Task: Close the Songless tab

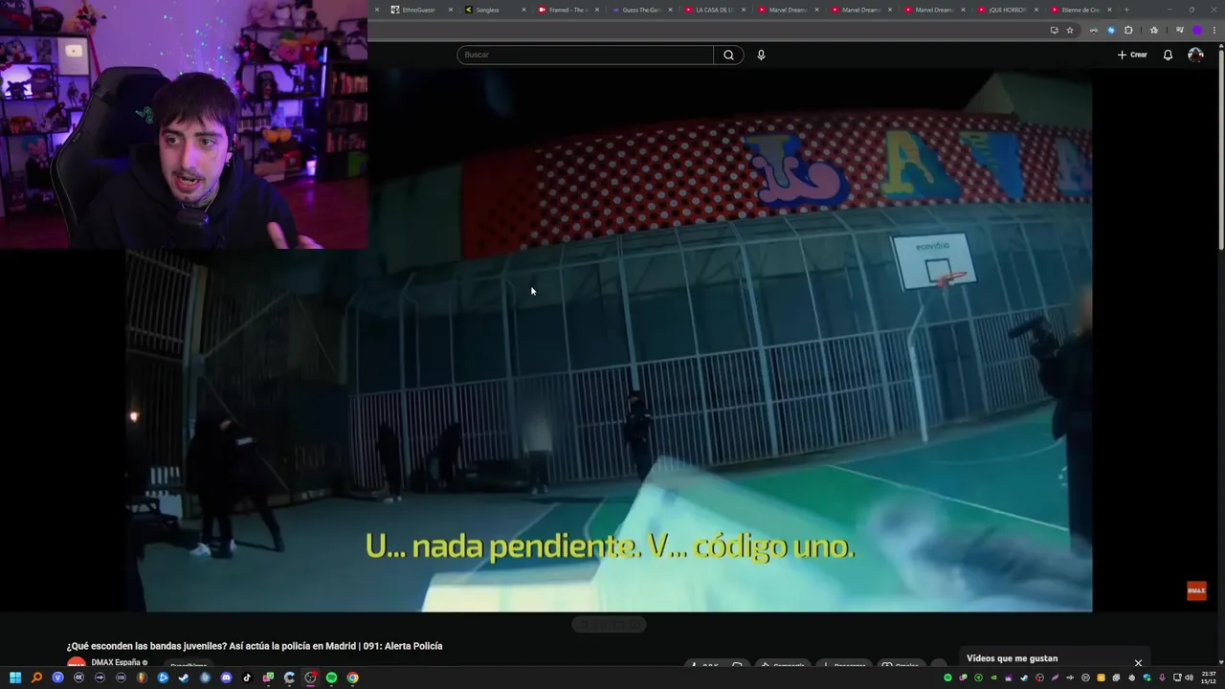Action: 524,10
